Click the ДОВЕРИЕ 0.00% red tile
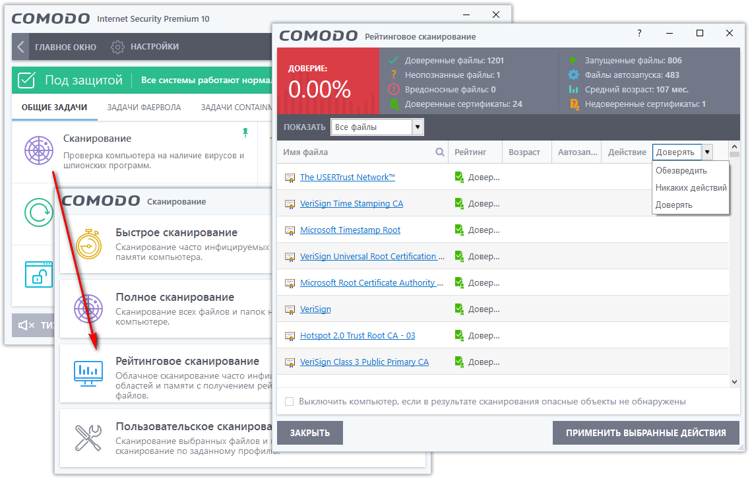The height and width of the screenshot is (479, 750). pos(328,81)
